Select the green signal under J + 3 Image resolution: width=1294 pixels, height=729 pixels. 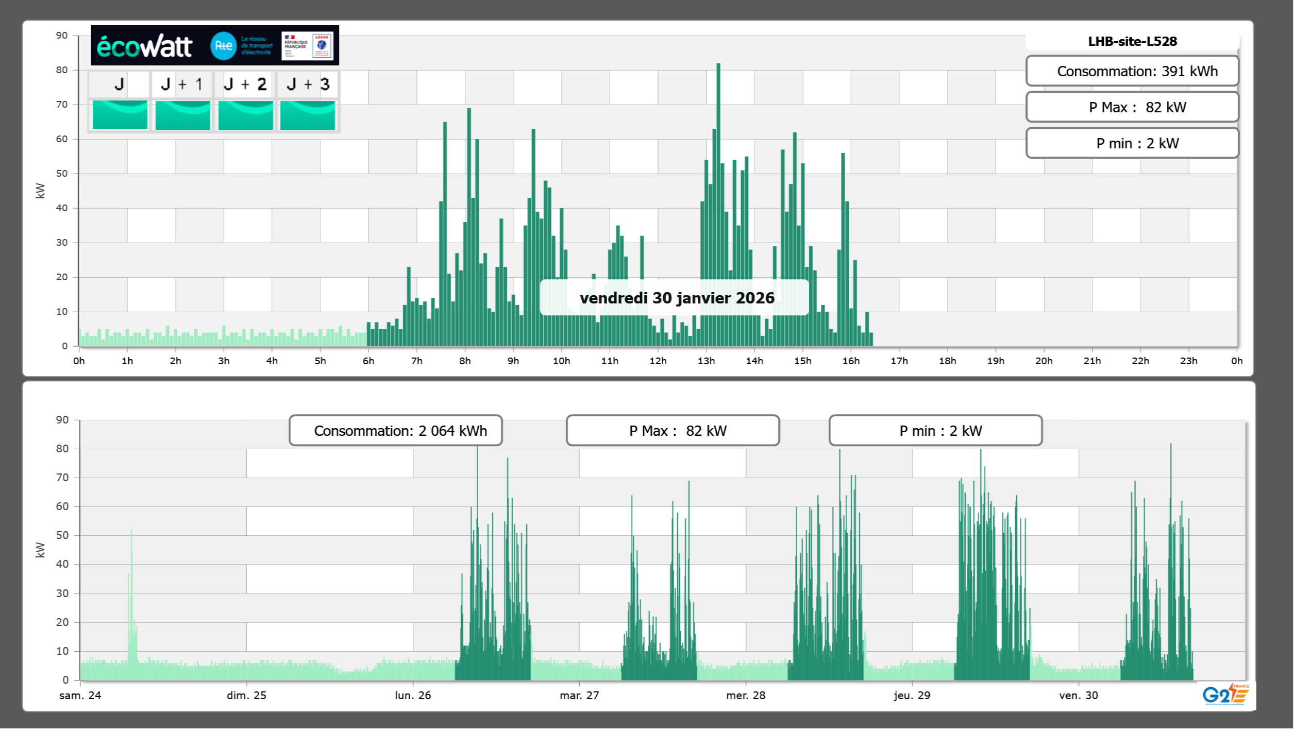coord(308,115)
